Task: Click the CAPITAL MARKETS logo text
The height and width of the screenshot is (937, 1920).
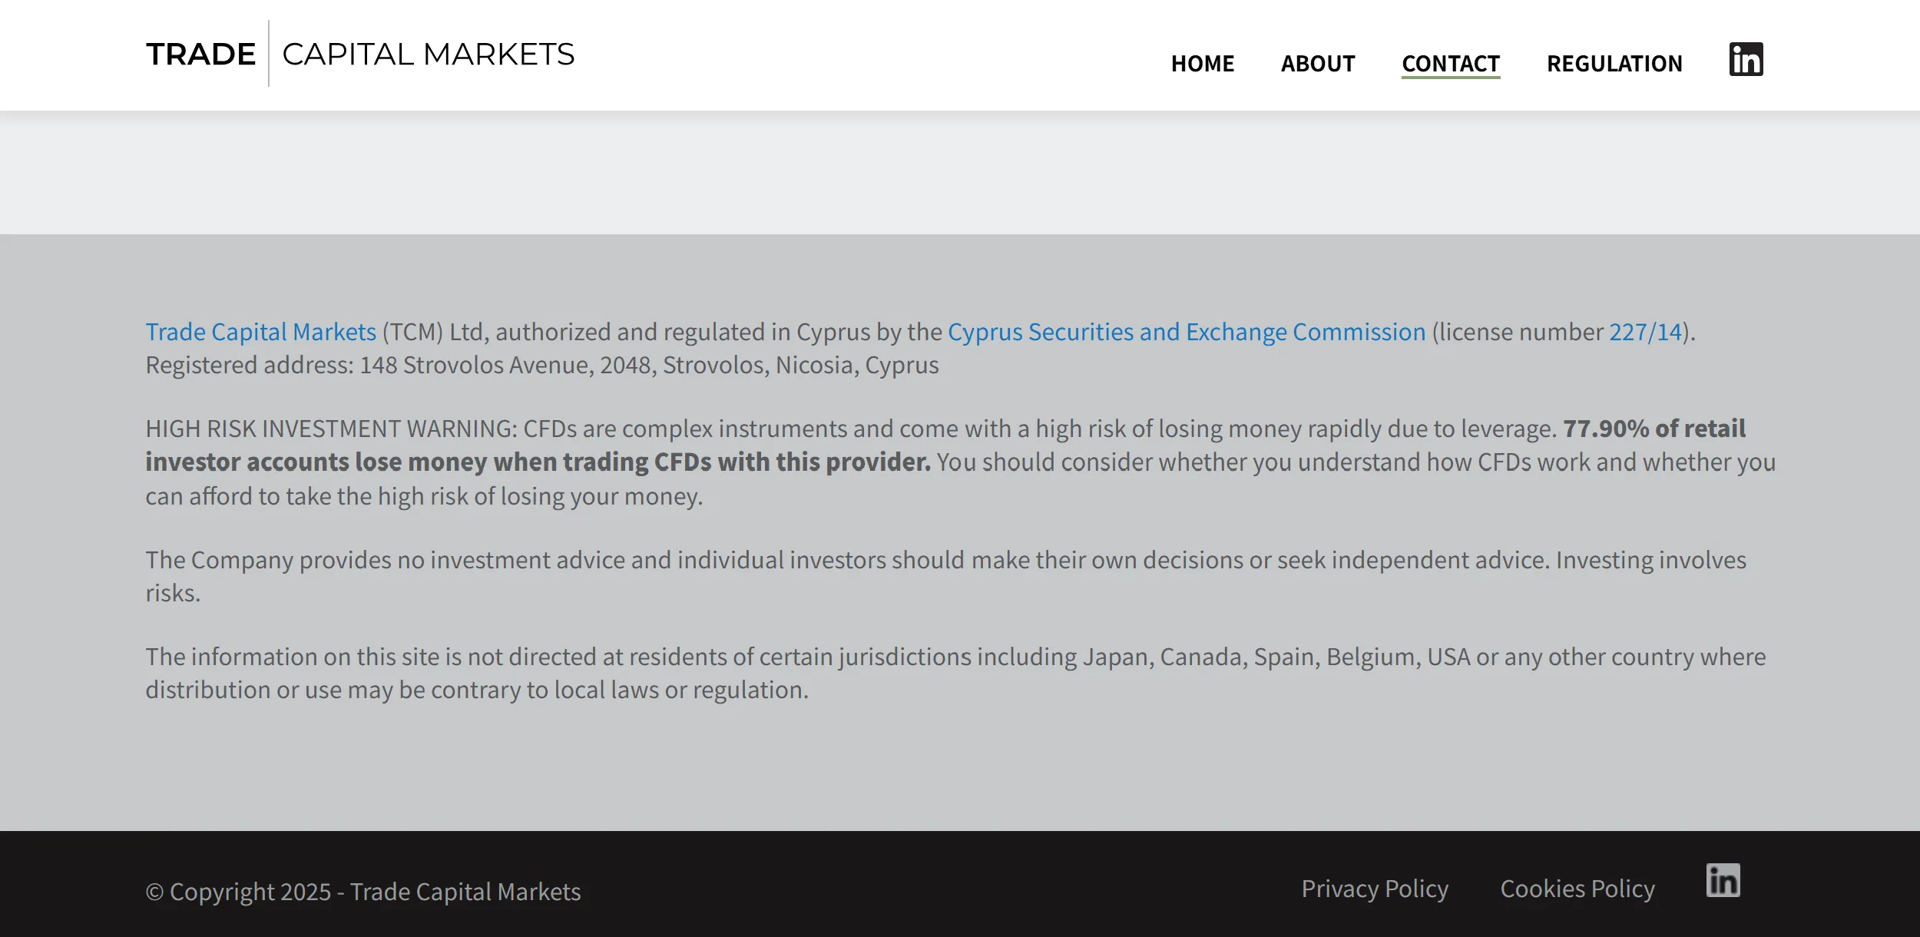Action: point(429,55)
